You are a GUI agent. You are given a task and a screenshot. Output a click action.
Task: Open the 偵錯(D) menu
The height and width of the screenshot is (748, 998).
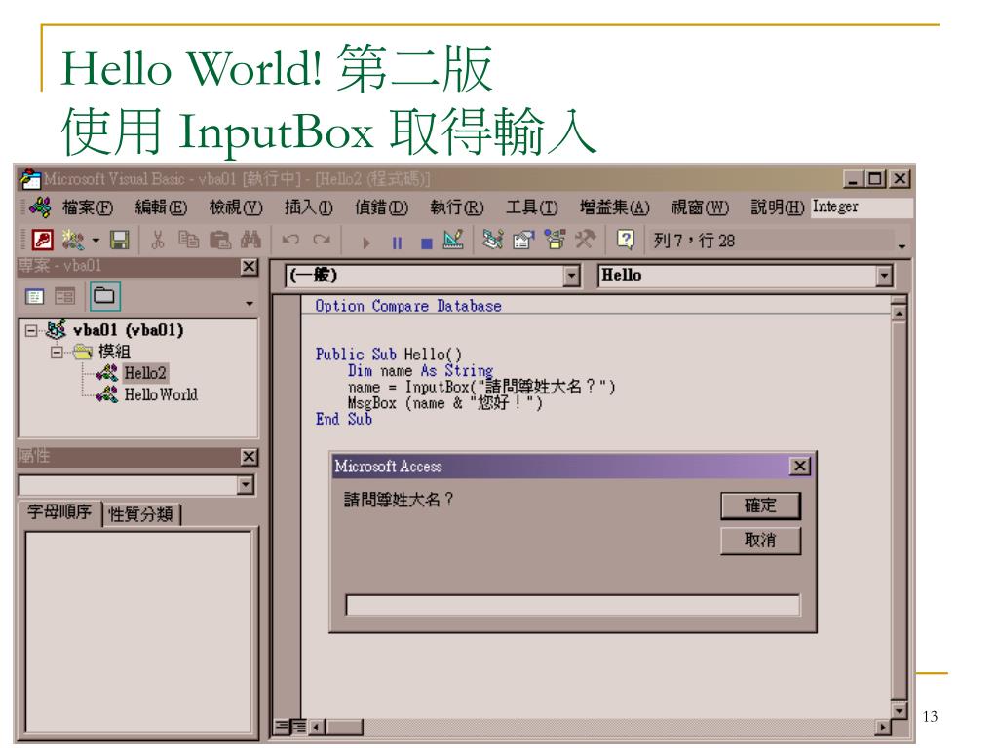point(381,207)
